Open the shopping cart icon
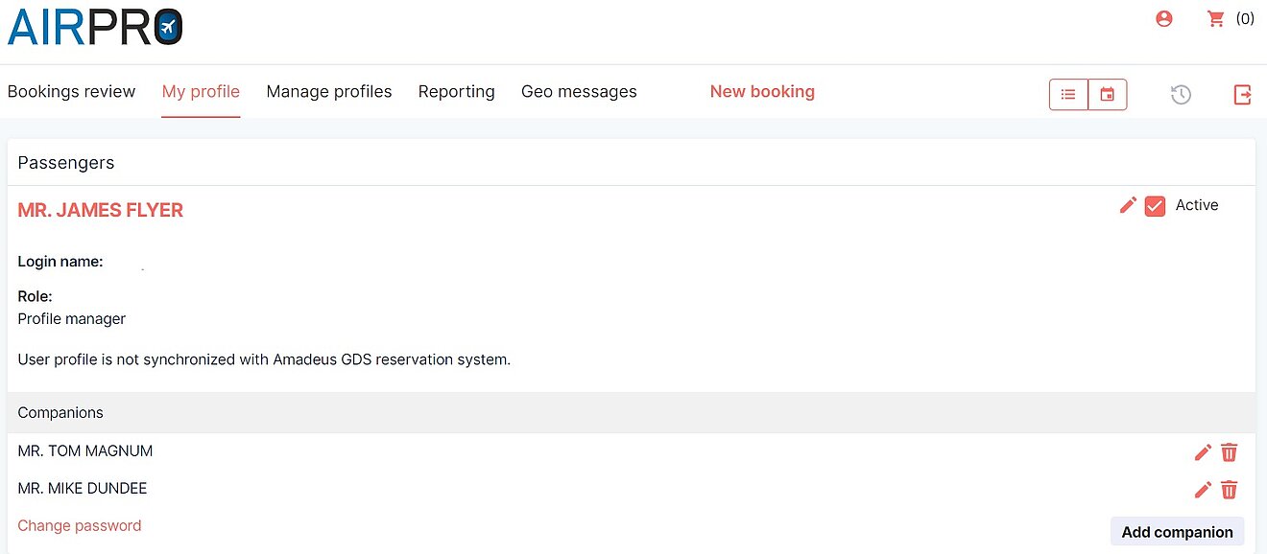Image resolution: width=1267 pixels, height=554 pixels. point(1216,18)
